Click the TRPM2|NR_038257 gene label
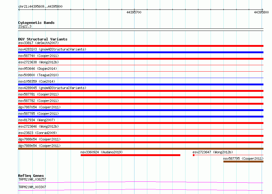The width and height of the screenshot is (272, 194). (x=32, y=179)
